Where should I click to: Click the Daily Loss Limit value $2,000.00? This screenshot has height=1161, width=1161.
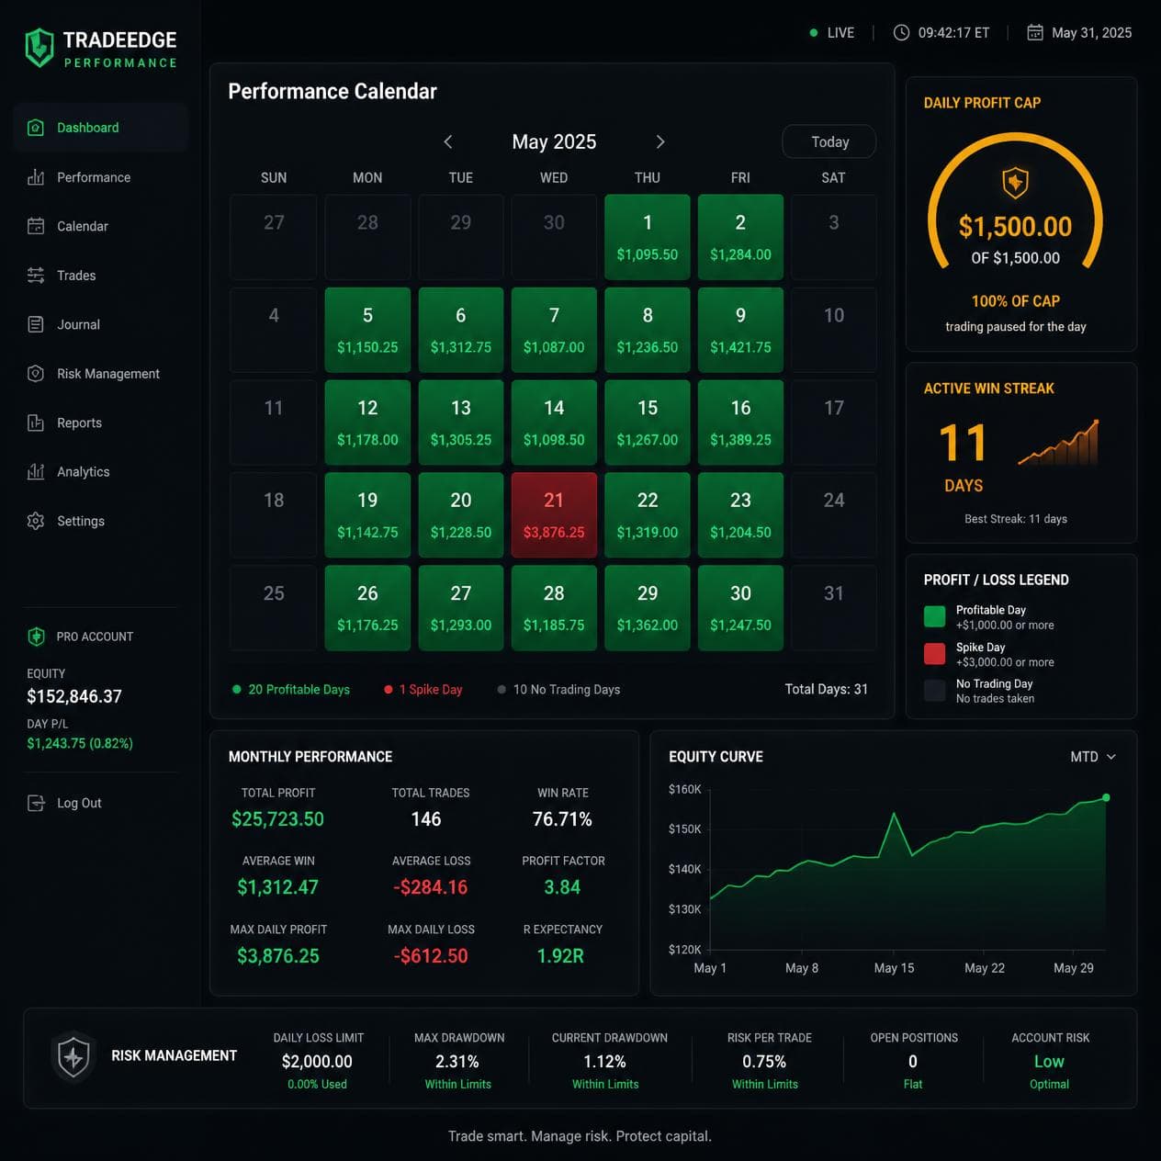pyautogui.click(x=317, y=1062)
